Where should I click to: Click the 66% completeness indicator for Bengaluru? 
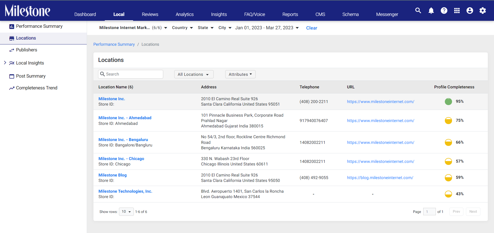(x=448, y=142)
